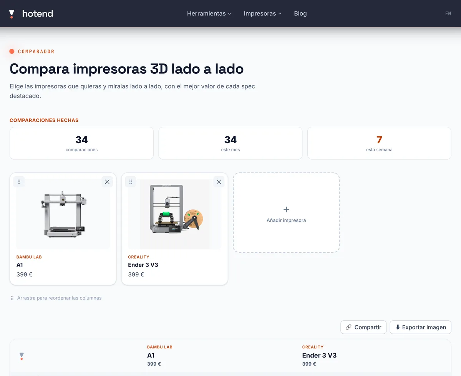This screenshot has height=376, width=461.
Task: Click the Arrastra para reordenar las columnas hint
Action: [x=60, y=298]
